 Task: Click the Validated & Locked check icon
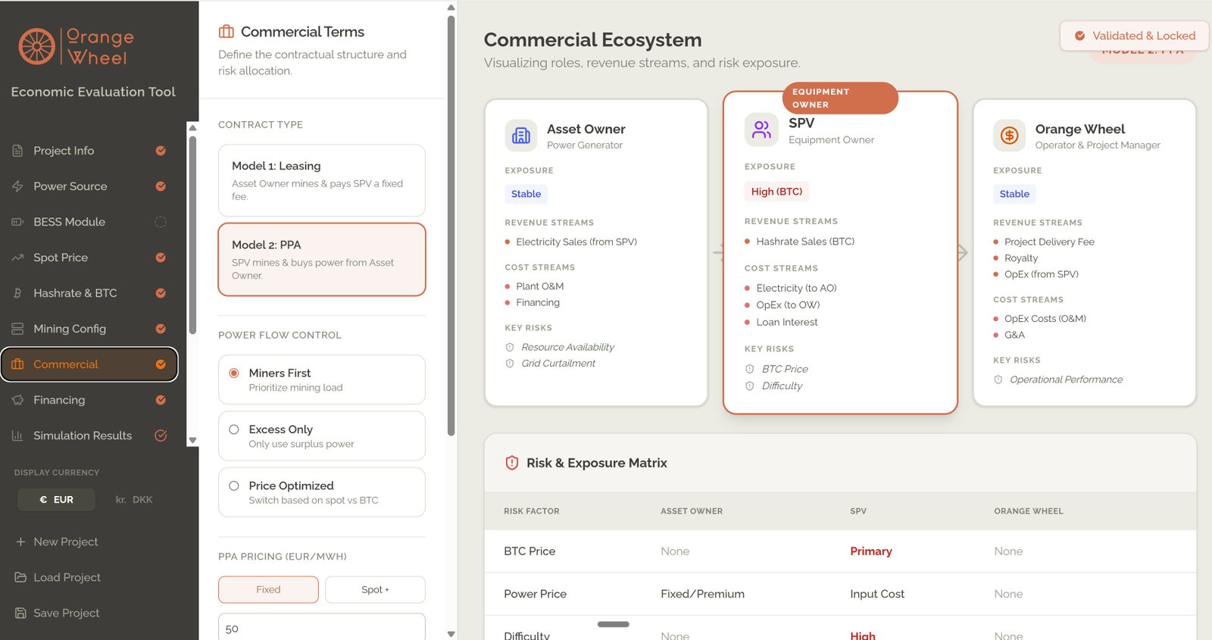1080,36
